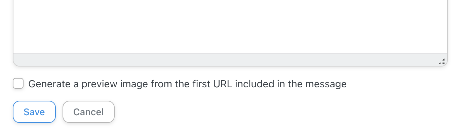Click the left end of the gray bottom bar
The image size is (464, 133).
[20, 60]
